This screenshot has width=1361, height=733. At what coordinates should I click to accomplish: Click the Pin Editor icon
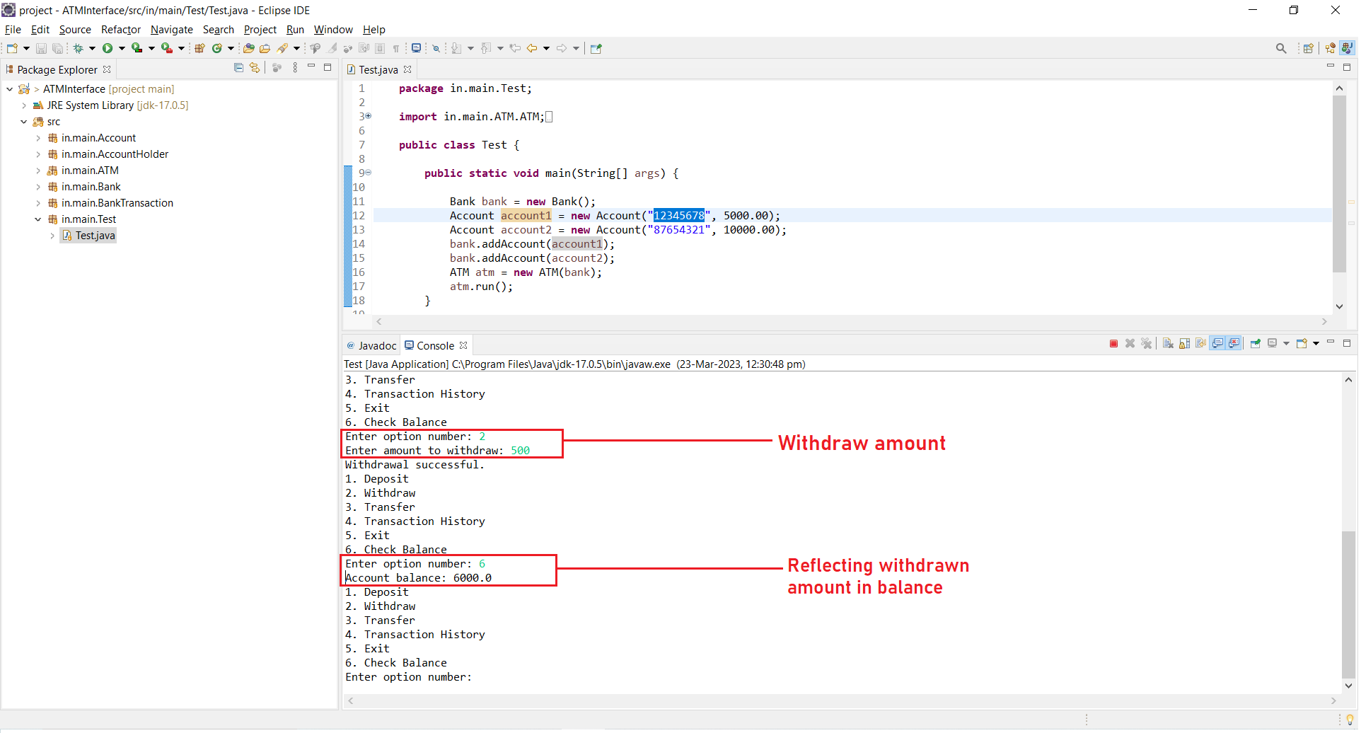pos(596,48)
